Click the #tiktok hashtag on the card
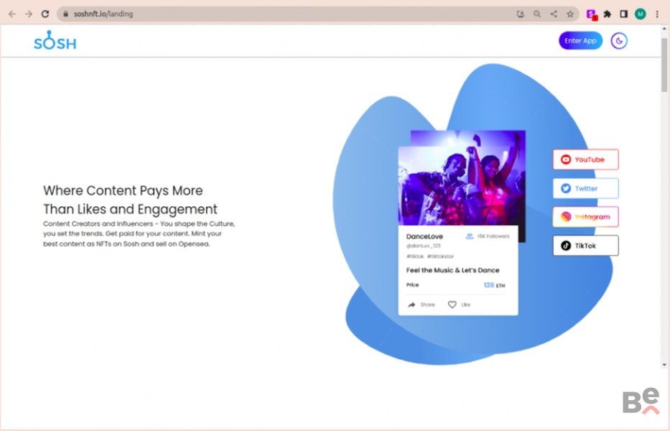 click(x=414, y=256)
